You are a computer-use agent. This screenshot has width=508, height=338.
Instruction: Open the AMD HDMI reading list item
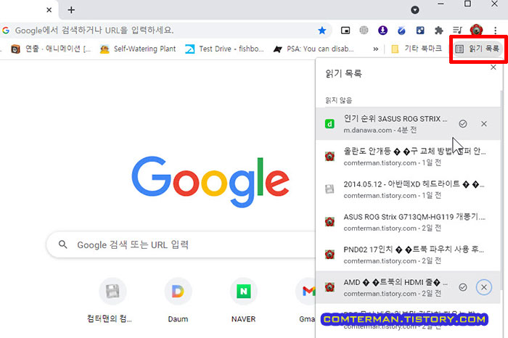(408, 287)
